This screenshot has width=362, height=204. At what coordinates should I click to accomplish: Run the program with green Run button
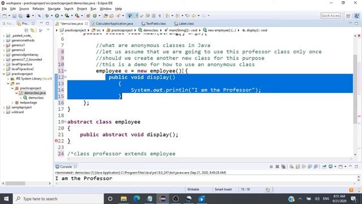click(x=57, y=16)
